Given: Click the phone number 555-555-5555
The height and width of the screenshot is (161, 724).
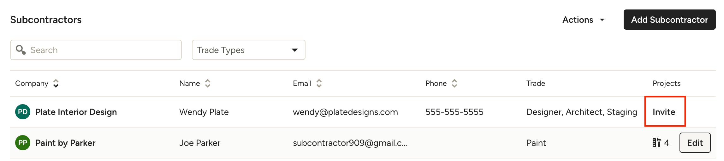Looking at the screenshot, I should tap(454, 112).
